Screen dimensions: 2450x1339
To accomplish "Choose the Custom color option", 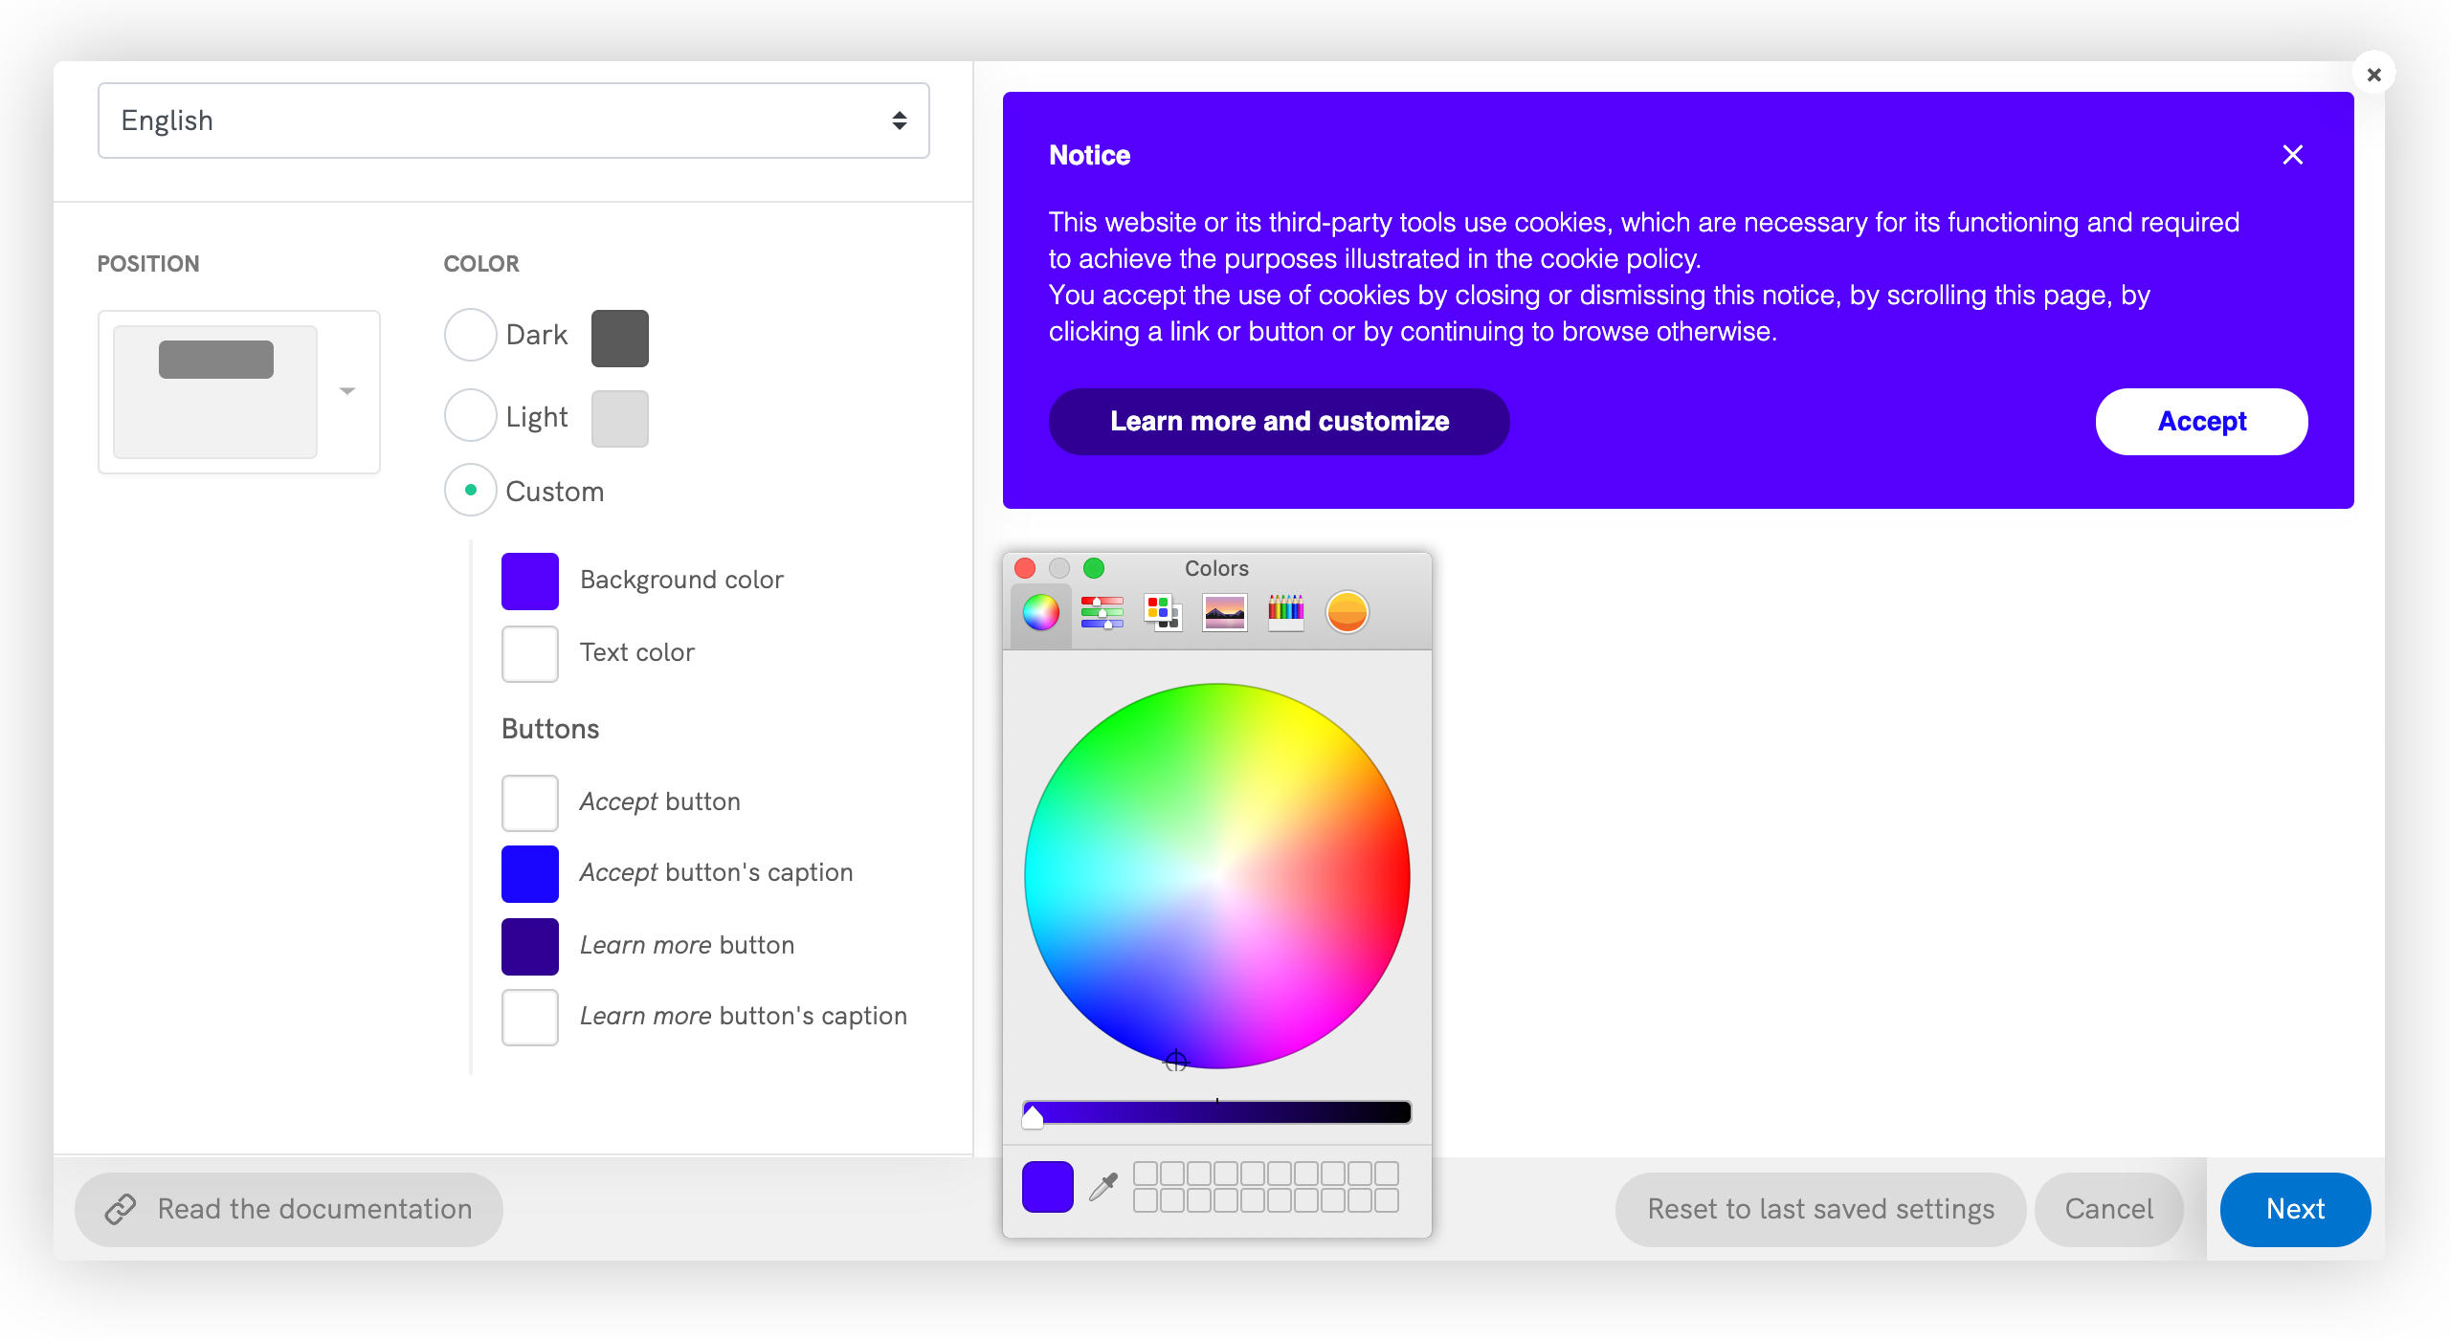I will (x=470, y=491).
